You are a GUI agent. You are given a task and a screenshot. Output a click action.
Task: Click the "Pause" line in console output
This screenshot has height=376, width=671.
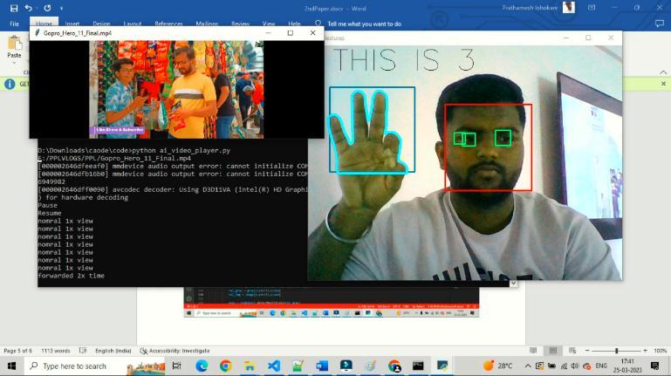coord(47,205)
